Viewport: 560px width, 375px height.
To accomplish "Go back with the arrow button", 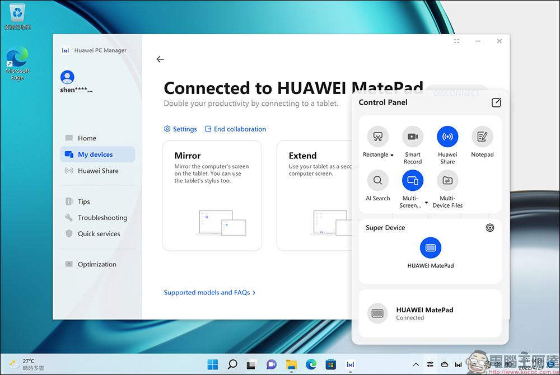I will (x=160, y=59).
